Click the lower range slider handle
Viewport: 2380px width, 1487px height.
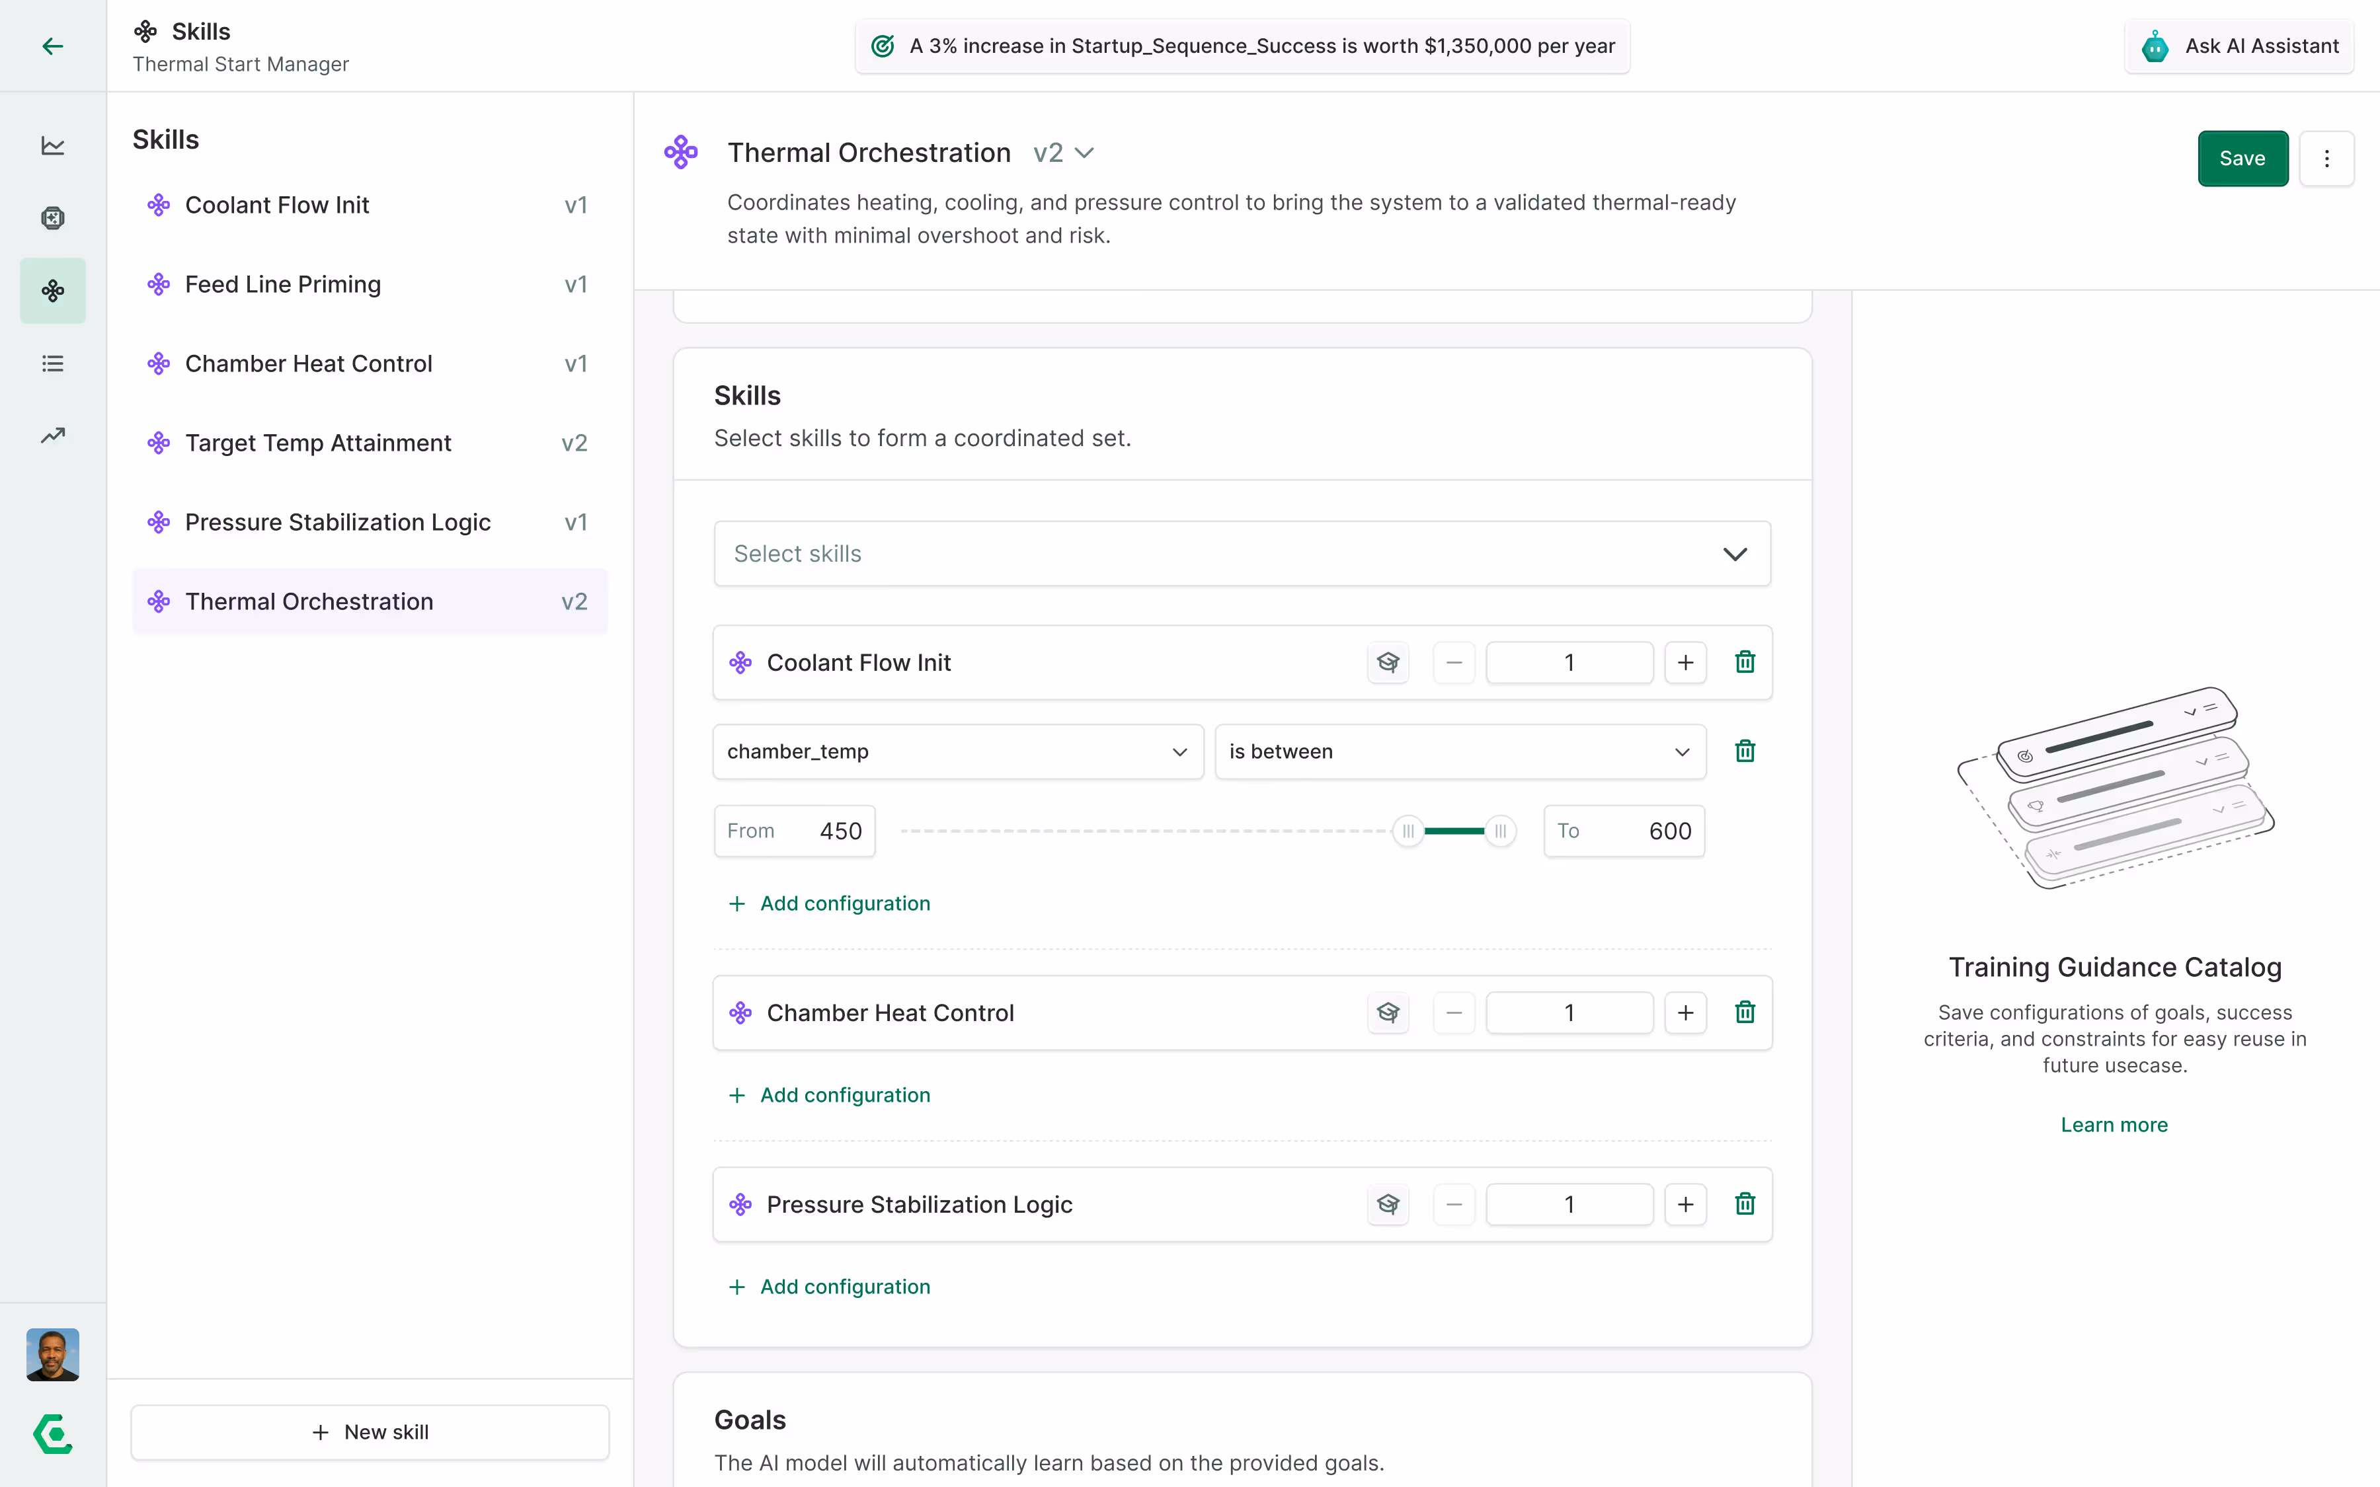[x=1408, y=831]
